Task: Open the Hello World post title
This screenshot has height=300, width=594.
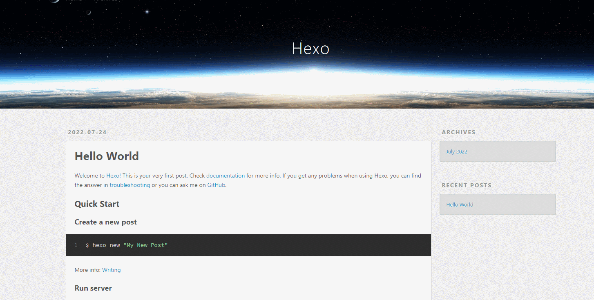Action: pos(107,156)
